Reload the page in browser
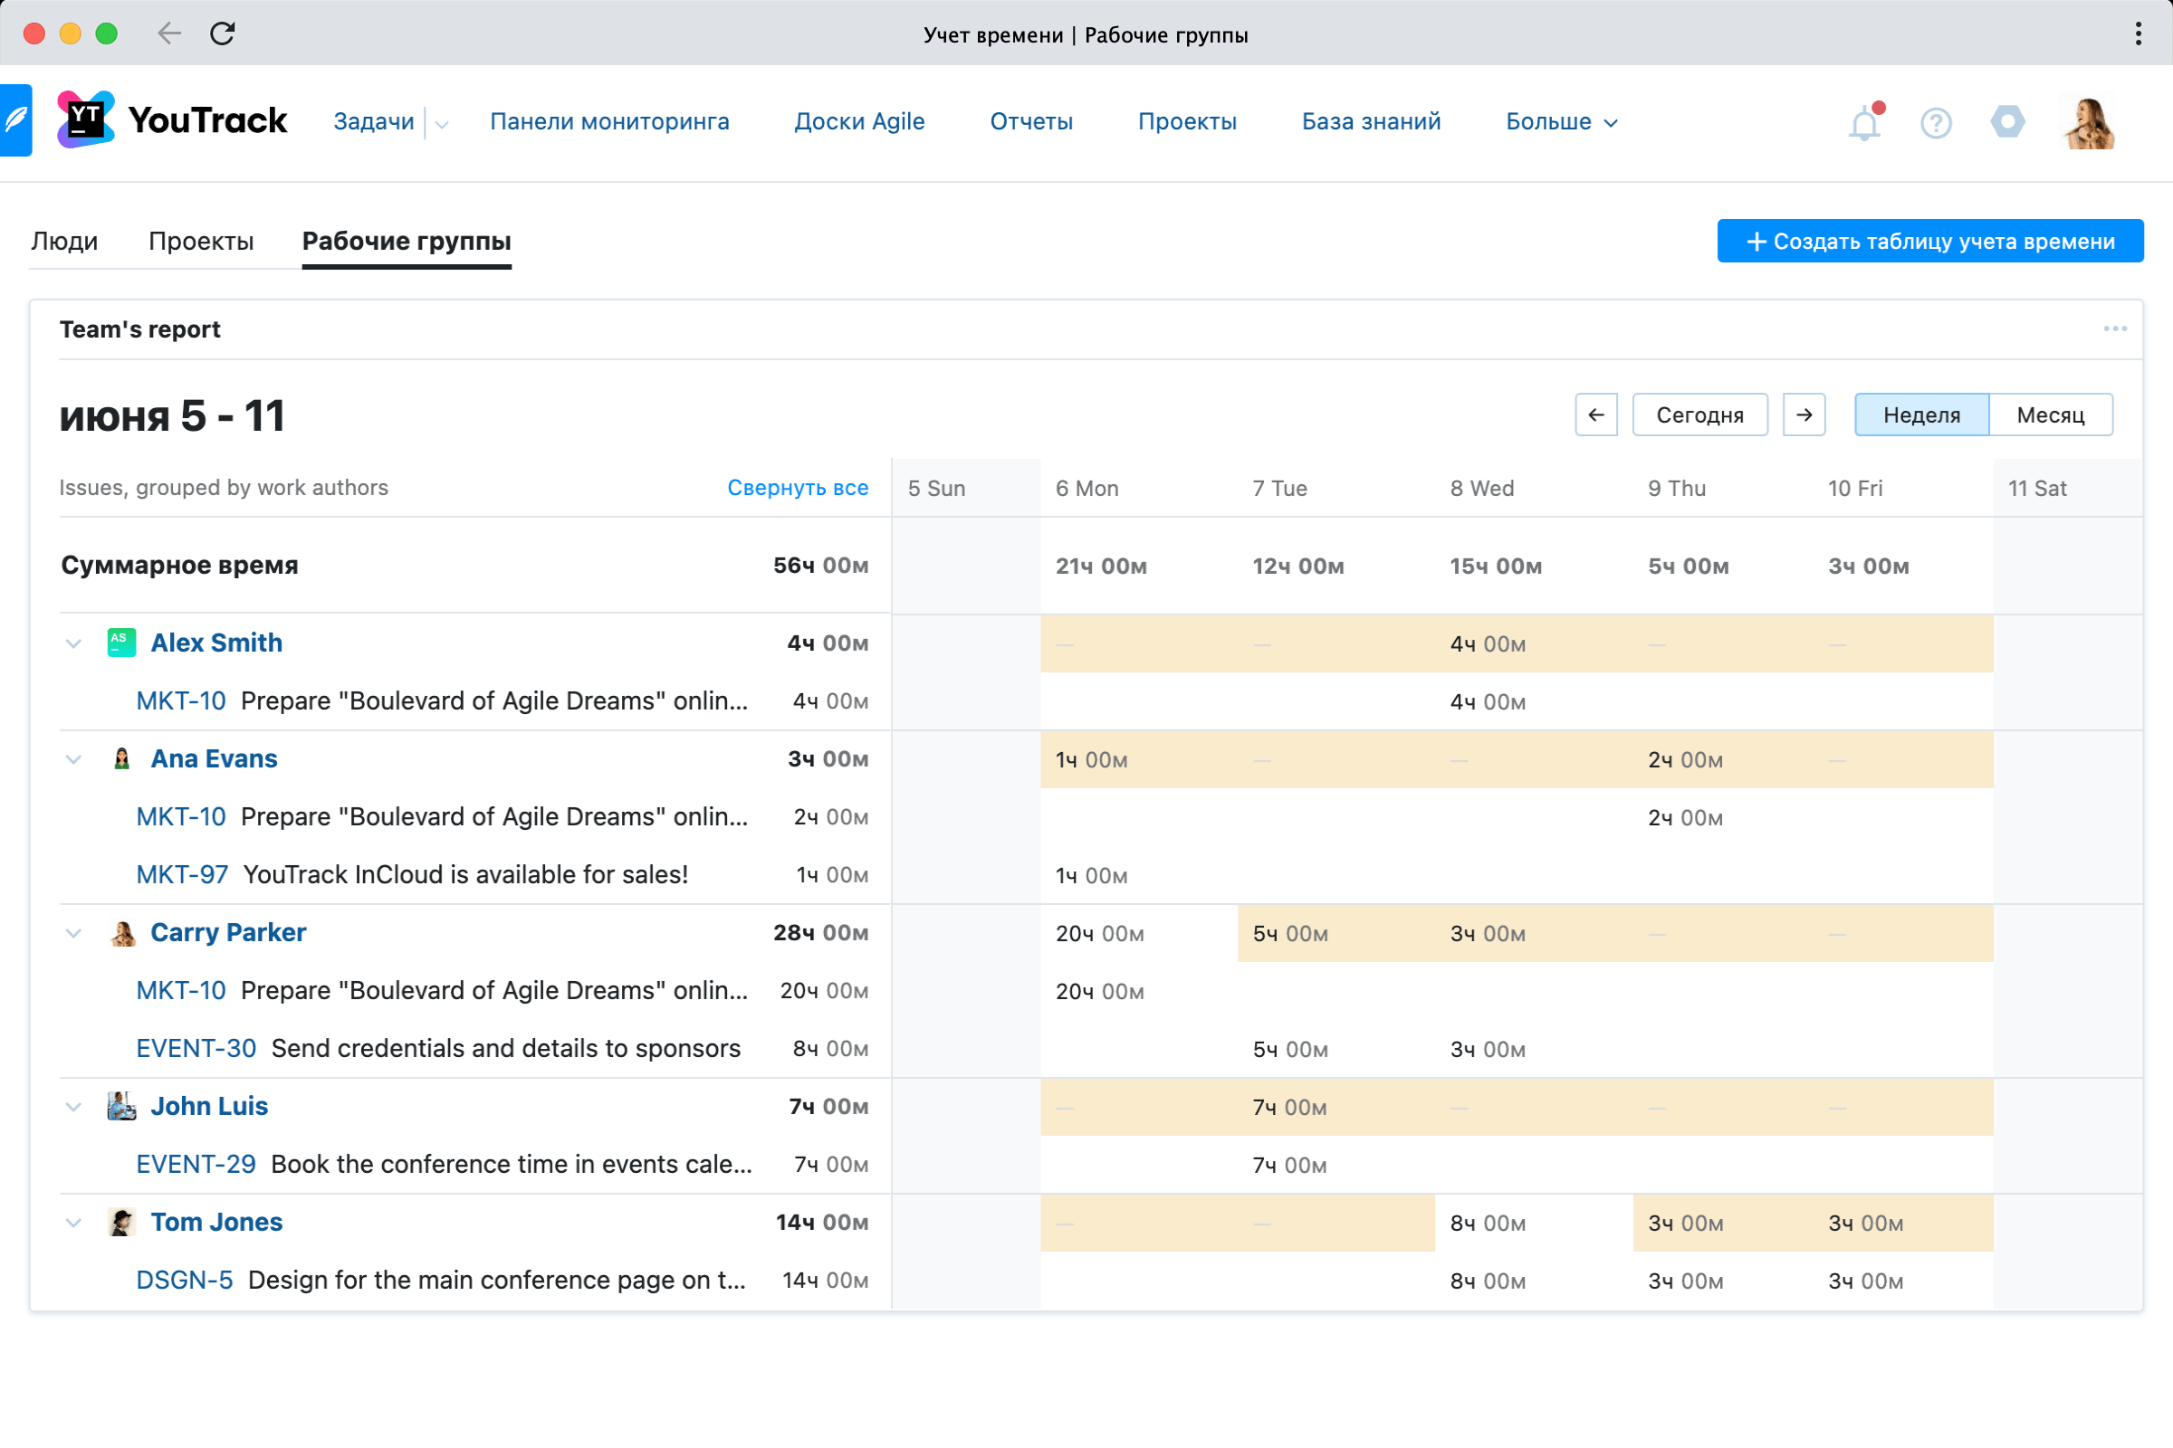This screenshot has width=2173, height=1448. (x=223, y=34)
